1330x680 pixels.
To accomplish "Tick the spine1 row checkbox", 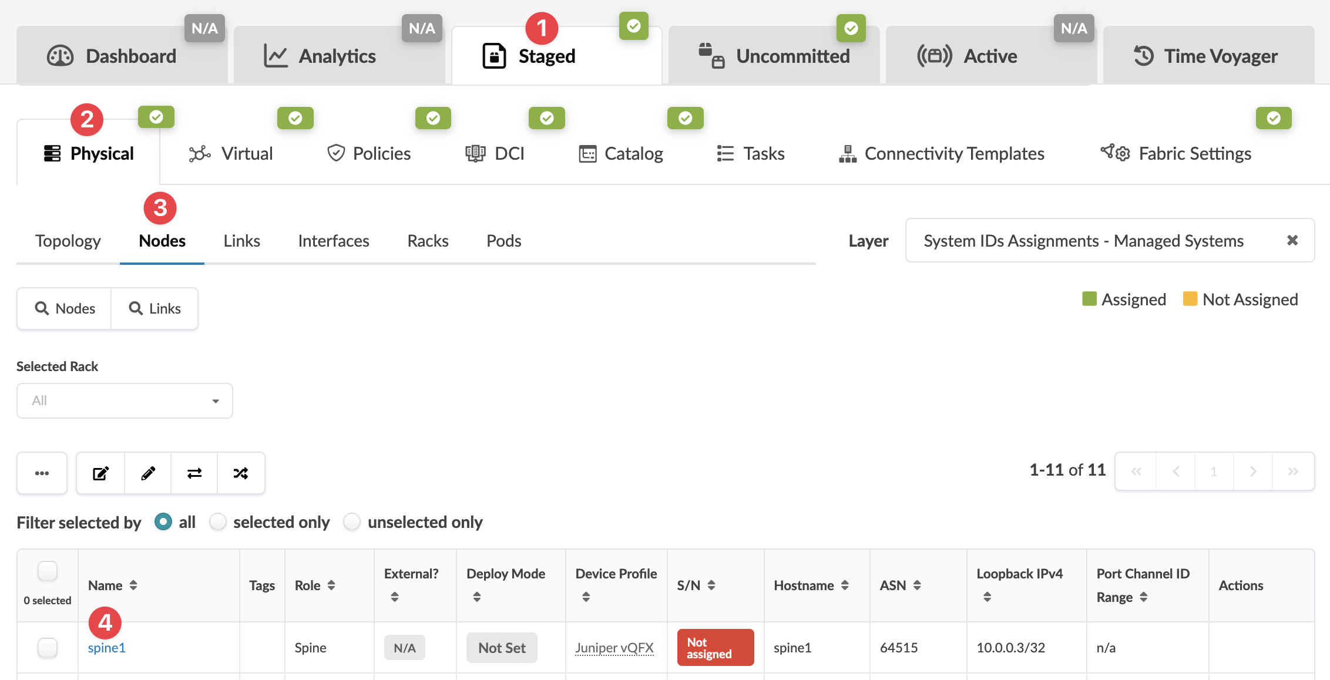I will pos(48,648).
